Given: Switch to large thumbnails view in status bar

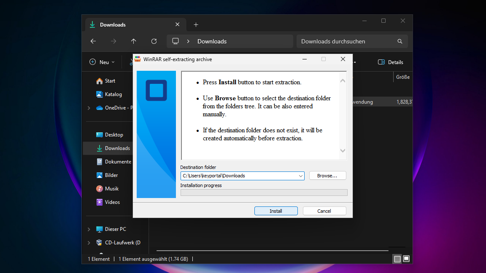Looking at the screenshot, I should [x=406, y=259].
